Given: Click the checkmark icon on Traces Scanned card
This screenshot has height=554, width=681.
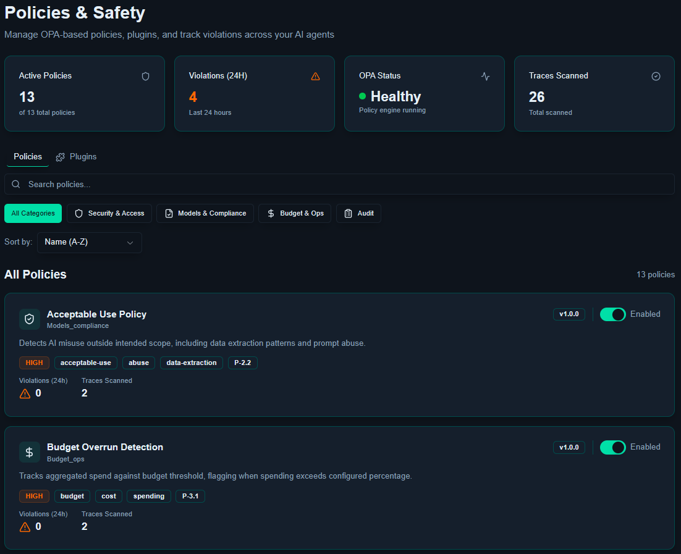Looking at the screenshot, I should pyautogui.click(x=656, y=77).
